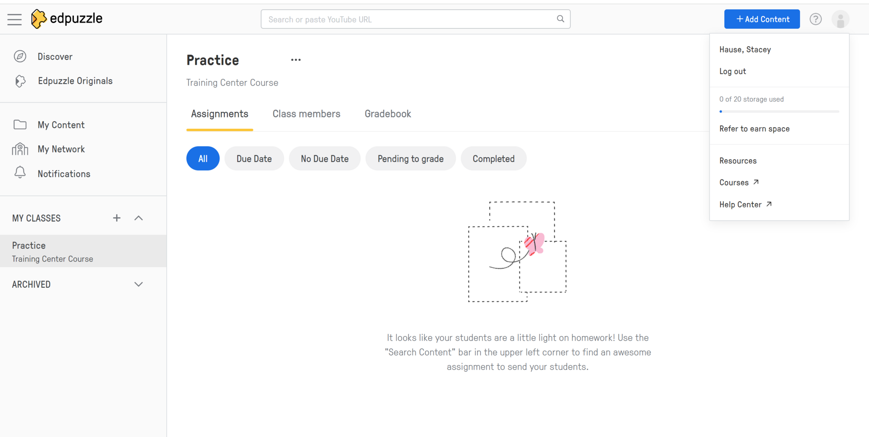Switch to the Class members tab
The width and height of the screenshot is (869, 437).
tap(306, 114)
